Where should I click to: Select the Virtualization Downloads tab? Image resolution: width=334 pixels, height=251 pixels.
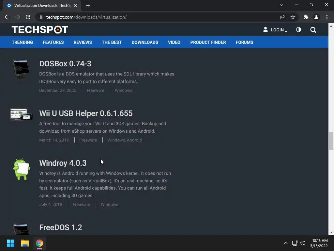click(42, 6)
